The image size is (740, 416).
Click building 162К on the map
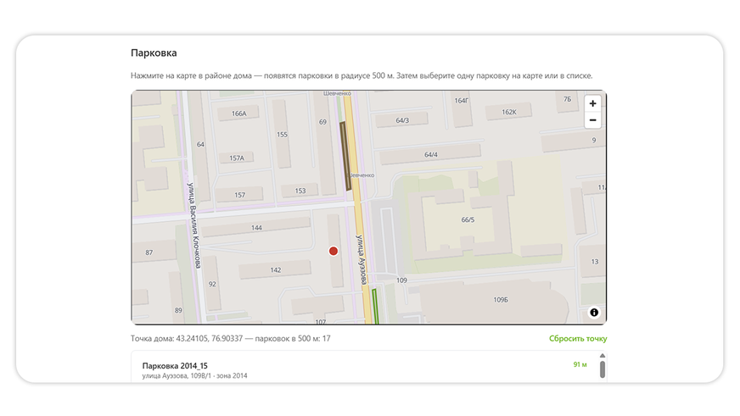509,112
